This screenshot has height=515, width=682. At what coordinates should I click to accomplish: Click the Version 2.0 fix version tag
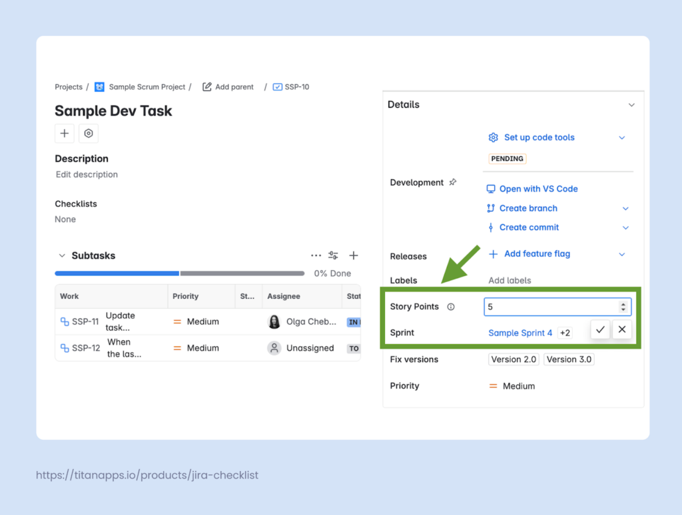[x=513, y=359]
